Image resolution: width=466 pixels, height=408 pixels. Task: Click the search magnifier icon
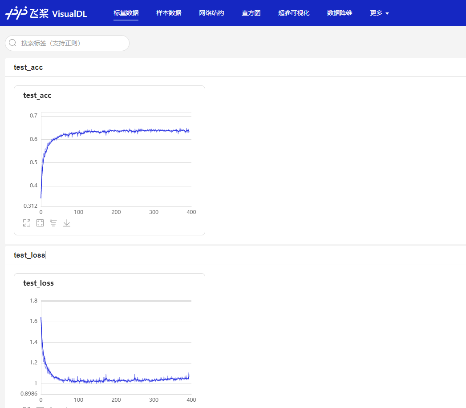(x=12, y=43)
